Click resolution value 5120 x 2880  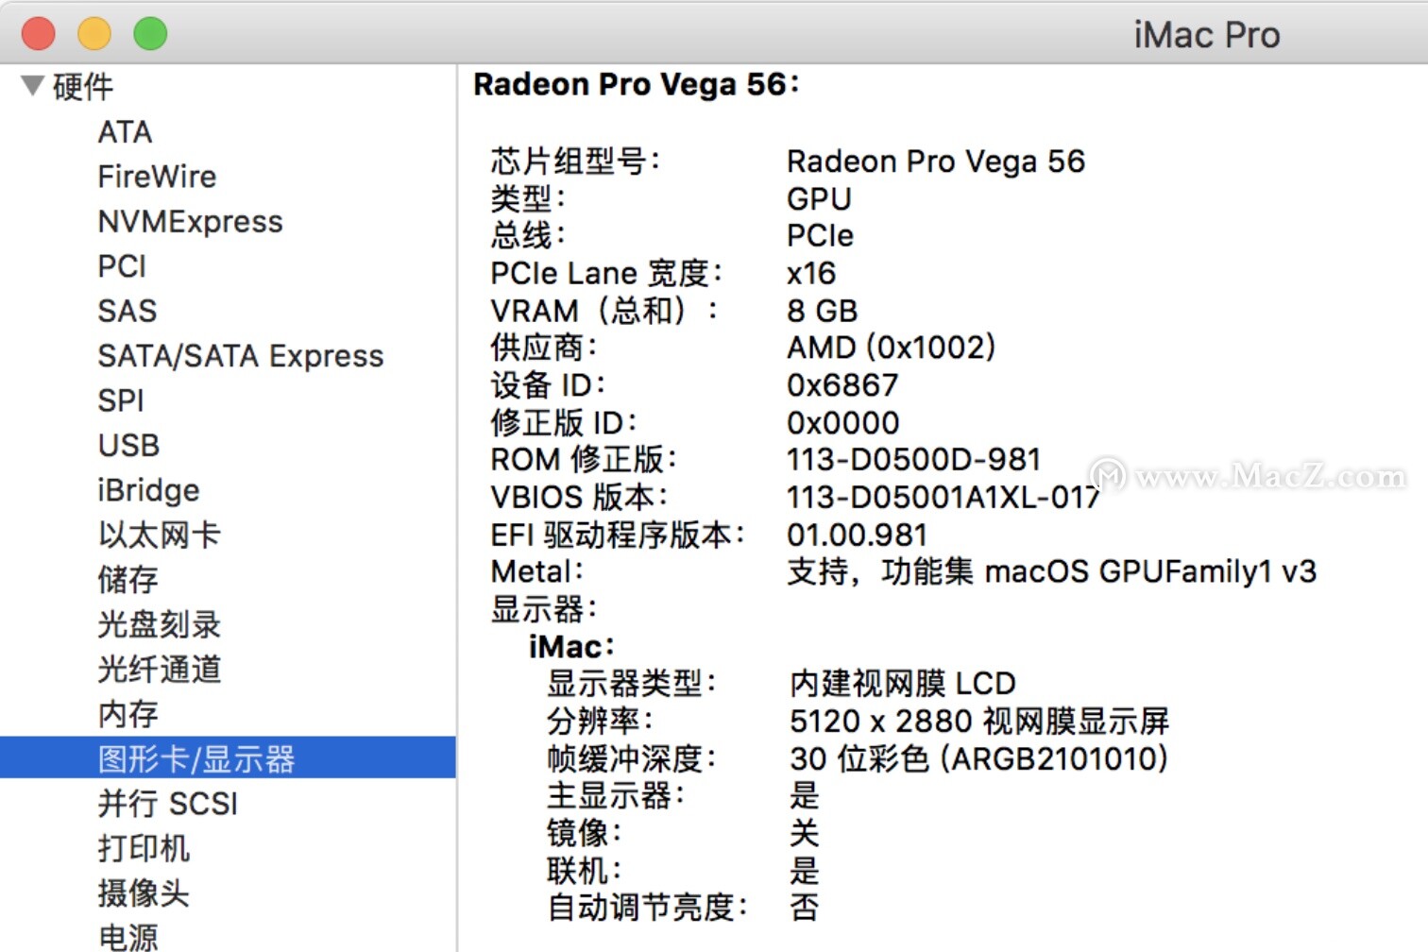pos(979,722)
